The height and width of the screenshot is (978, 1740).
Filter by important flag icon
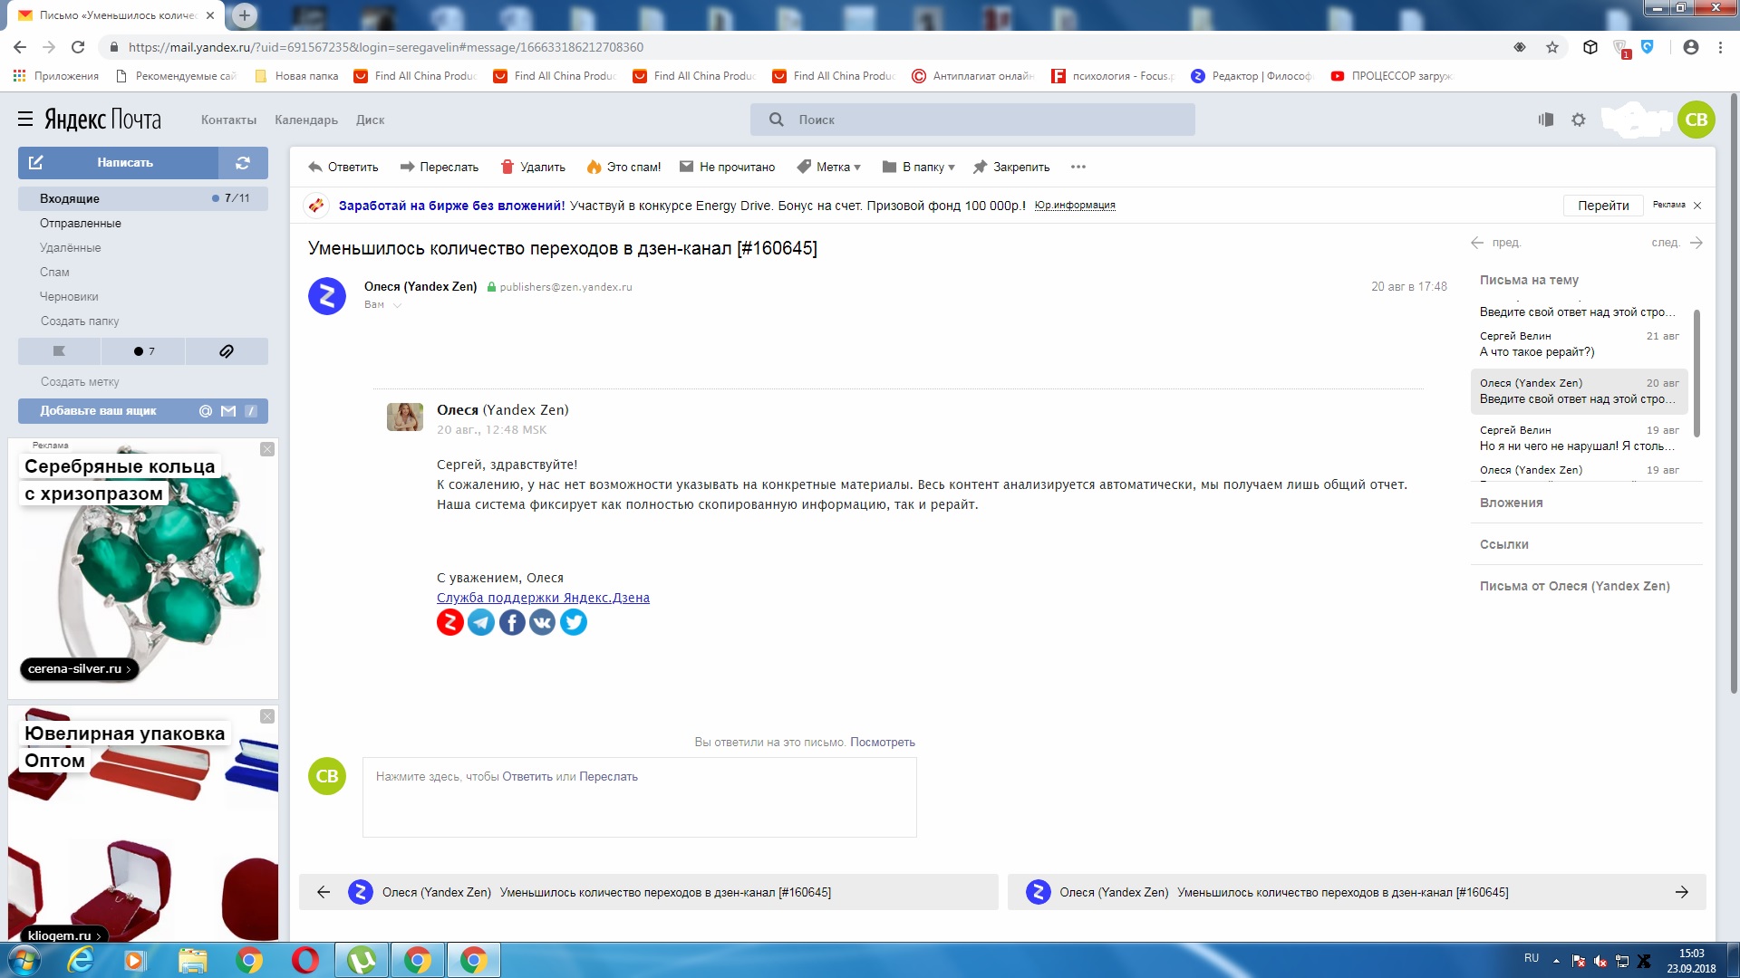coord(59,351)
